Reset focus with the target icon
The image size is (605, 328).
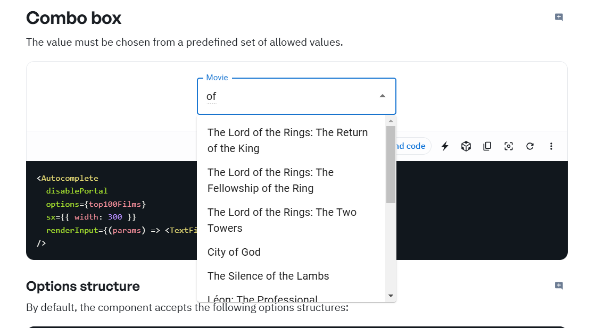click(x=508, y=146)
